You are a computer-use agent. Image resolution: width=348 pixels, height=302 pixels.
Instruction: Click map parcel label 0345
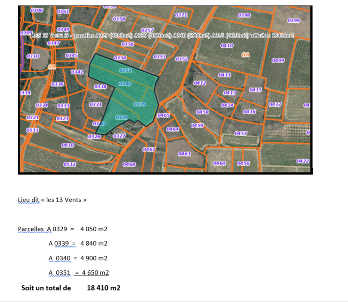click(x=71, y=55)
